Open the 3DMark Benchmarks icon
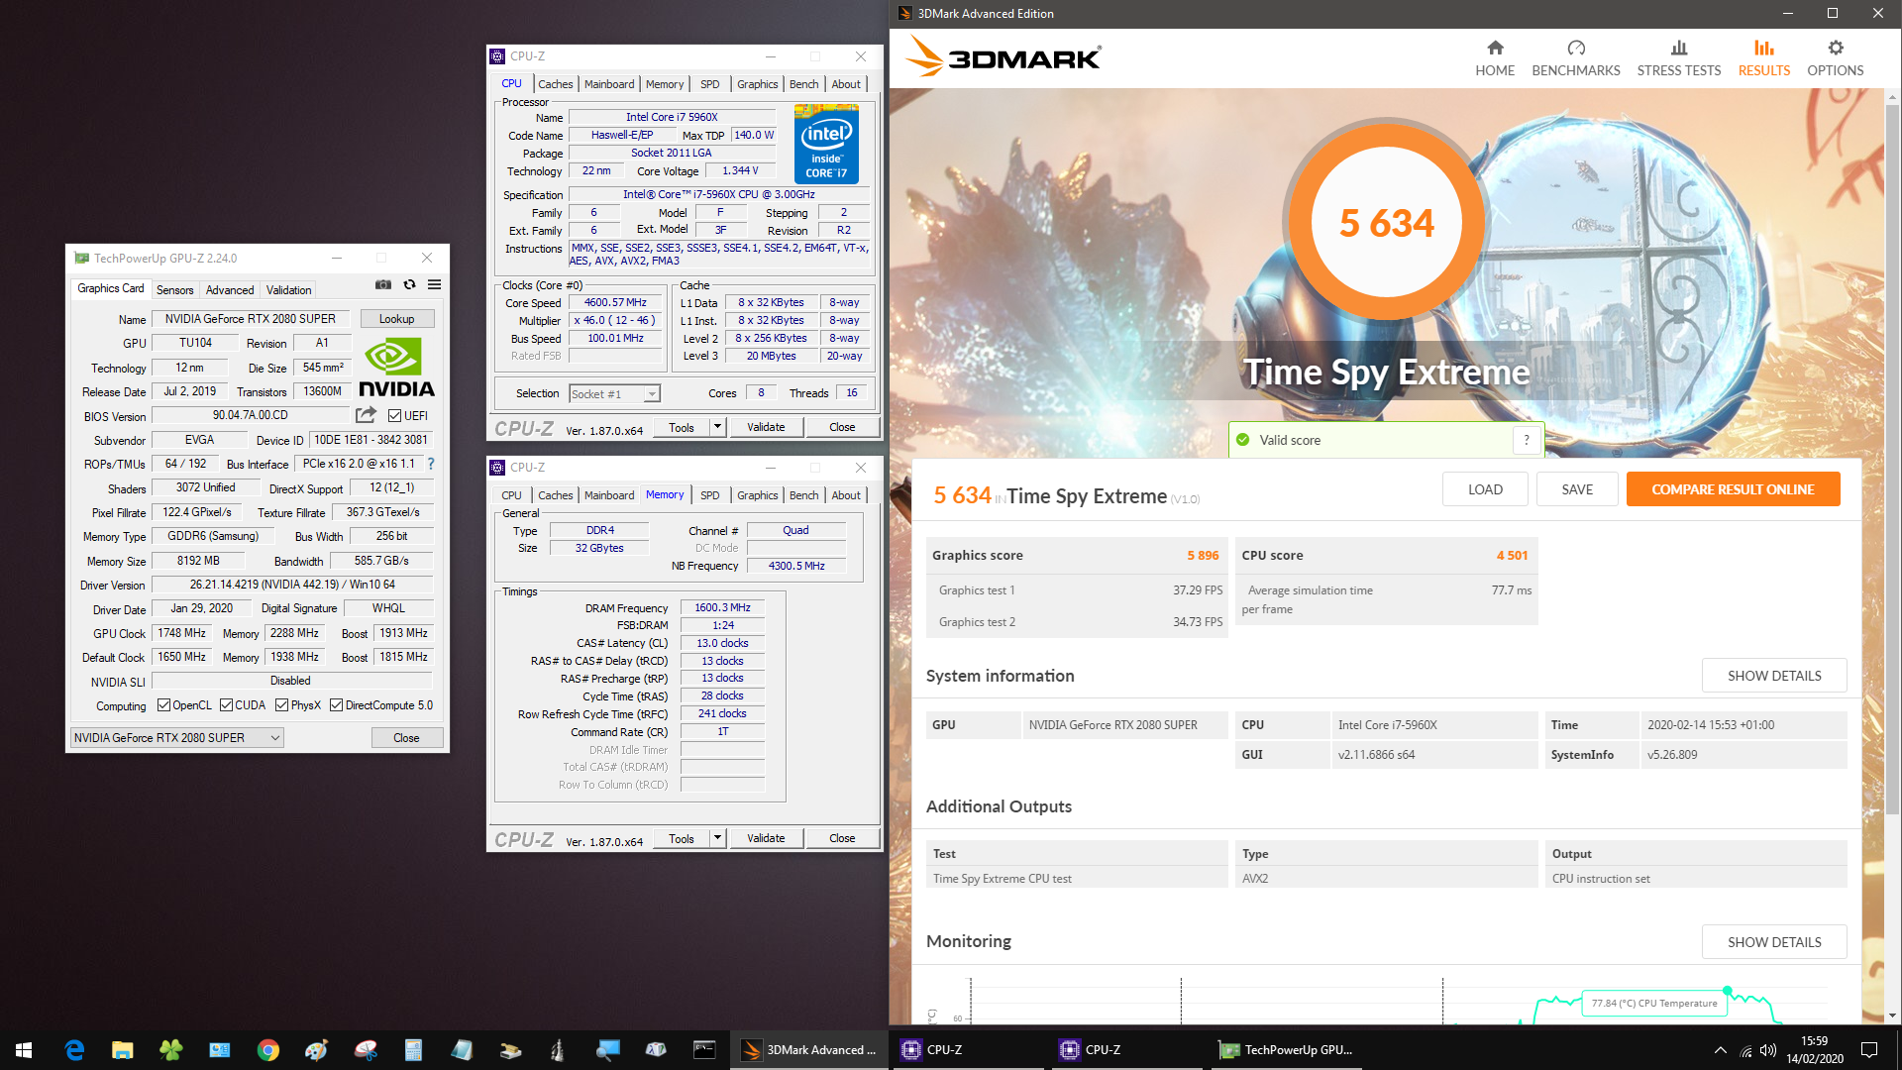The image size is (1902, 1070). 1575,48
